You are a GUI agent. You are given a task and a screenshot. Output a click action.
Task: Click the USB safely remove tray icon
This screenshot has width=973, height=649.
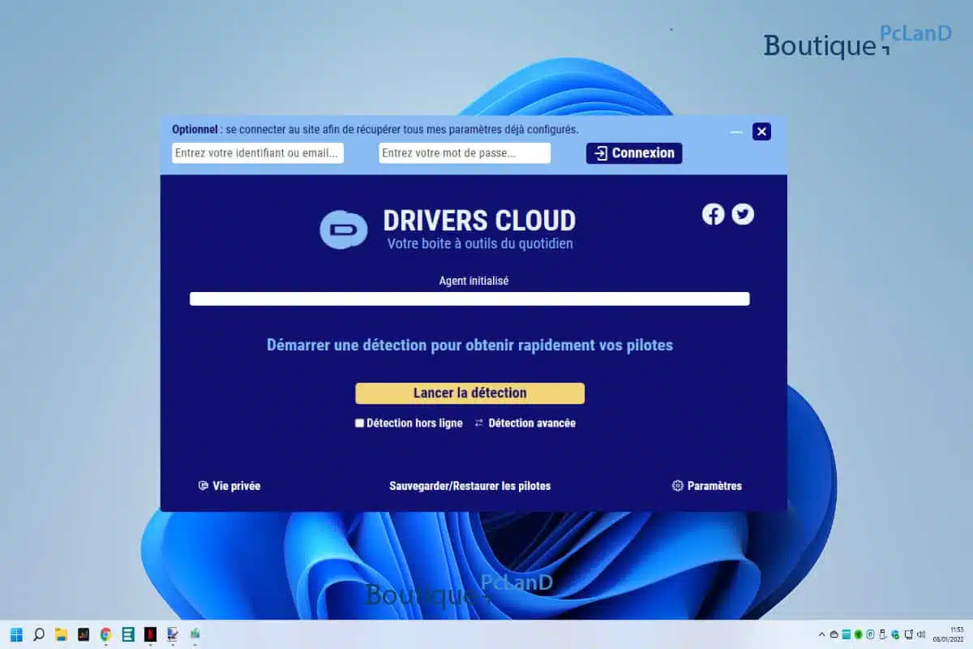882,634
